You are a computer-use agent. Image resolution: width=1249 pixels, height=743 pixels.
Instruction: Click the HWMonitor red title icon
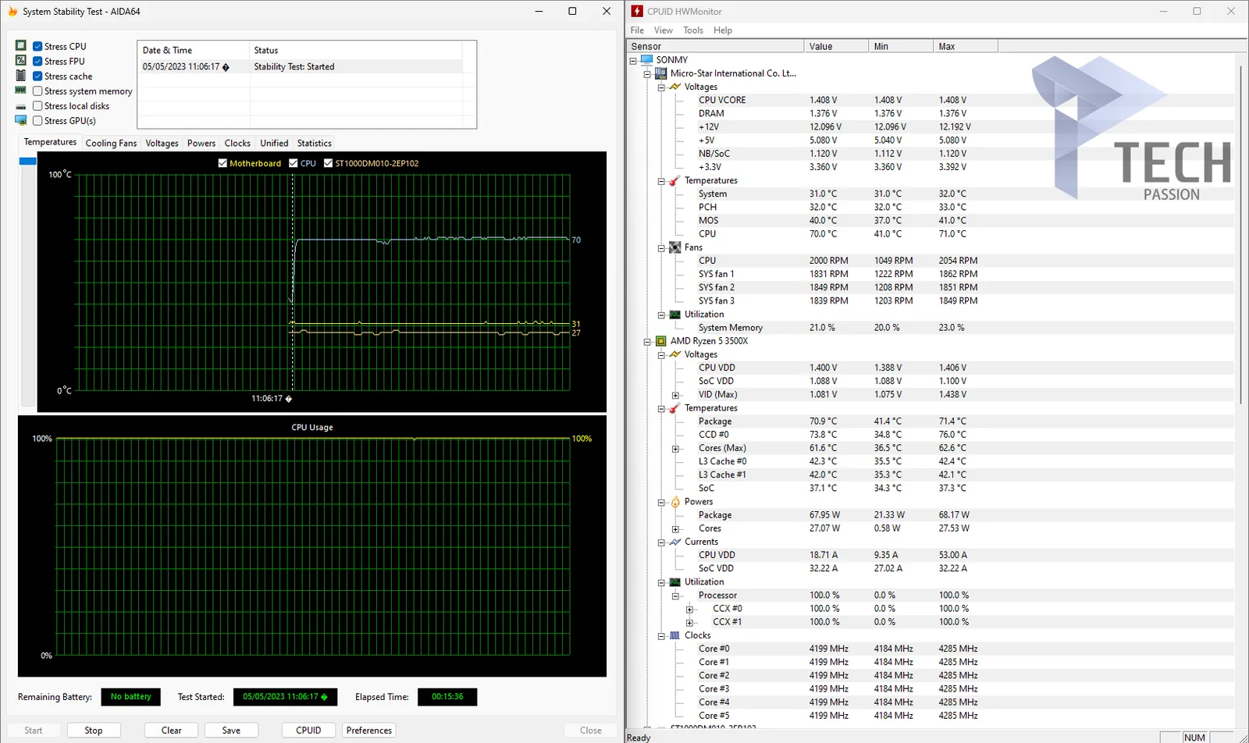point(637,11)
